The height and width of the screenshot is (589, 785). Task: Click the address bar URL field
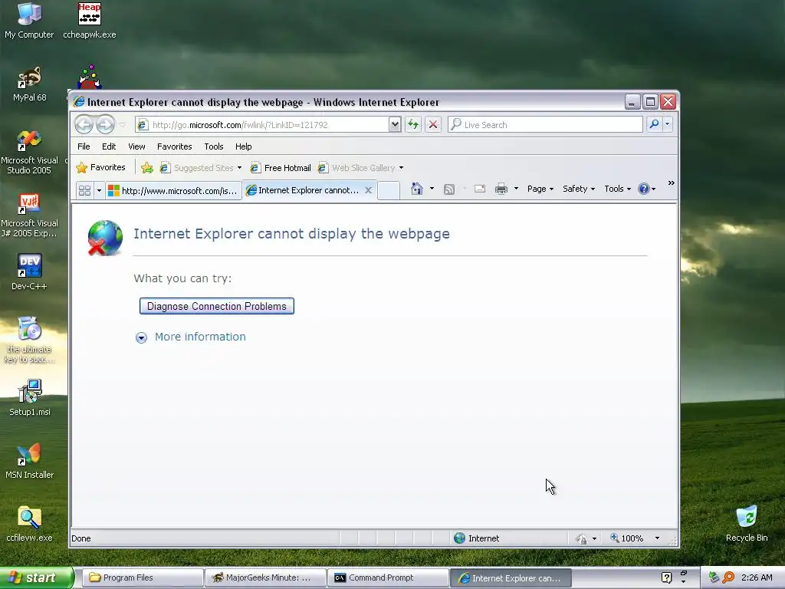click(262, 125)
